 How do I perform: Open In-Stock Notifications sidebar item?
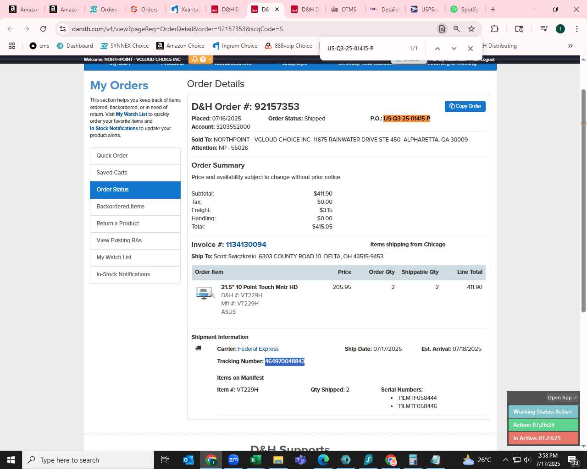135,274
